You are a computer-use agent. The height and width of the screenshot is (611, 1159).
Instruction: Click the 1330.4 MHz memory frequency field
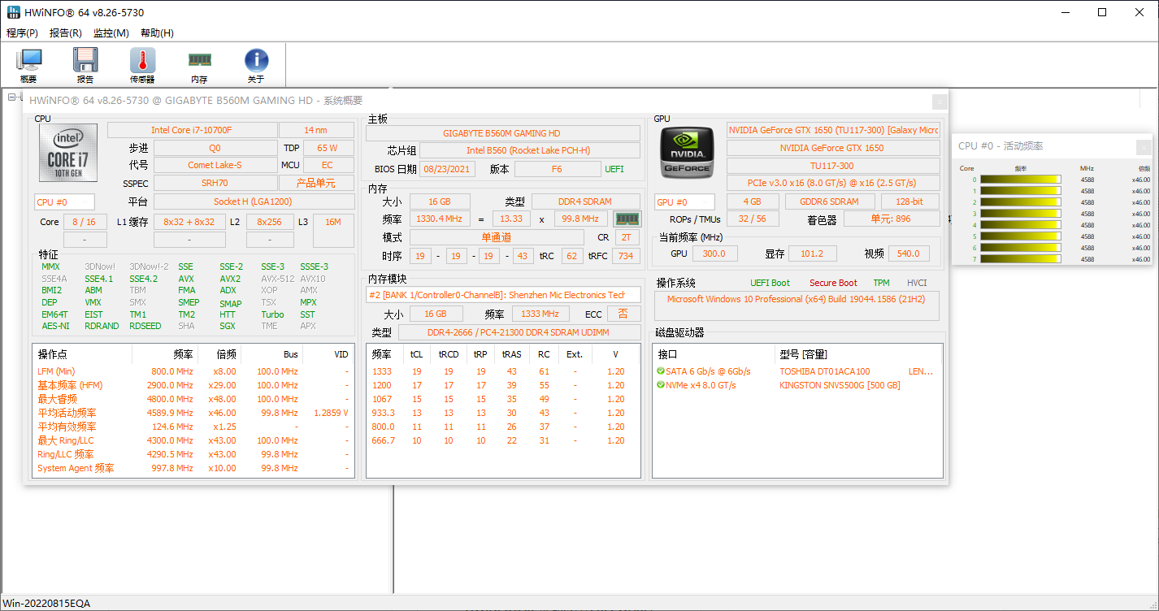tap(439, 219)
